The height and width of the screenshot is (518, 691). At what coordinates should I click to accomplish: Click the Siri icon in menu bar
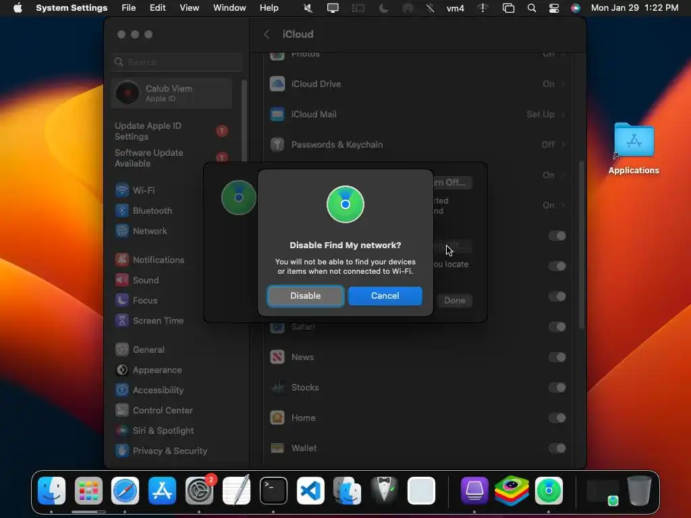click(576, 8)
